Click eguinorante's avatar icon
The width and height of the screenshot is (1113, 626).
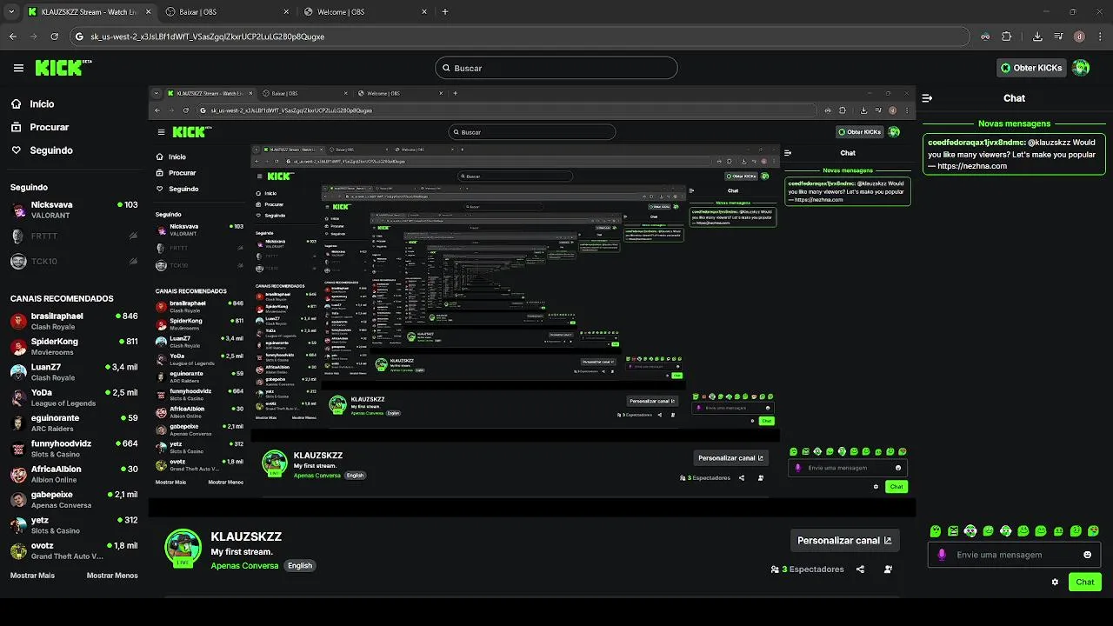(x=18, y=423)
